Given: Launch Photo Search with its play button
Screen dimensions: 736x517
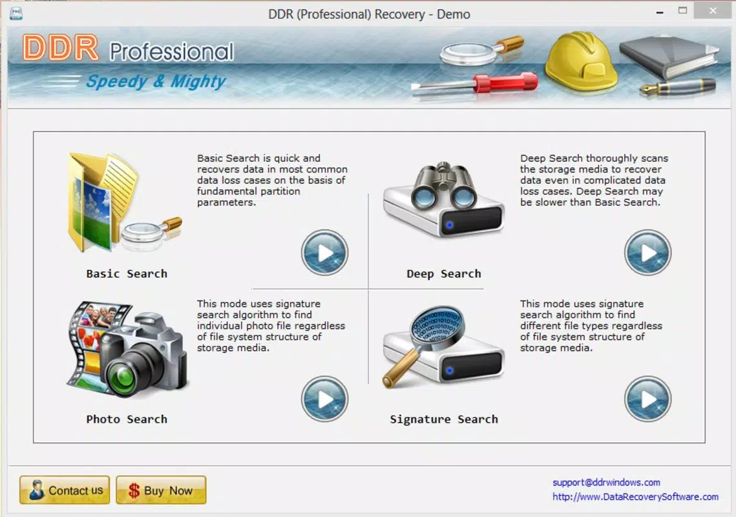Looking at the screenshot, I should pyautogui.click(x=324, y=399).
